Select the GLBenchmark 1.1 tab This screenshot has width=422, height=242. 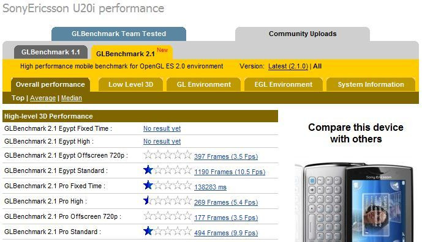[51, 52]
